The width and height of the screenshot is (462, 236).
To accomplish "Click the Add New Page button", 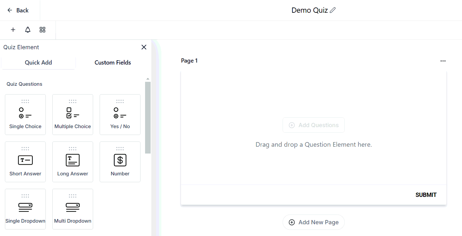I will click(314, 222).
